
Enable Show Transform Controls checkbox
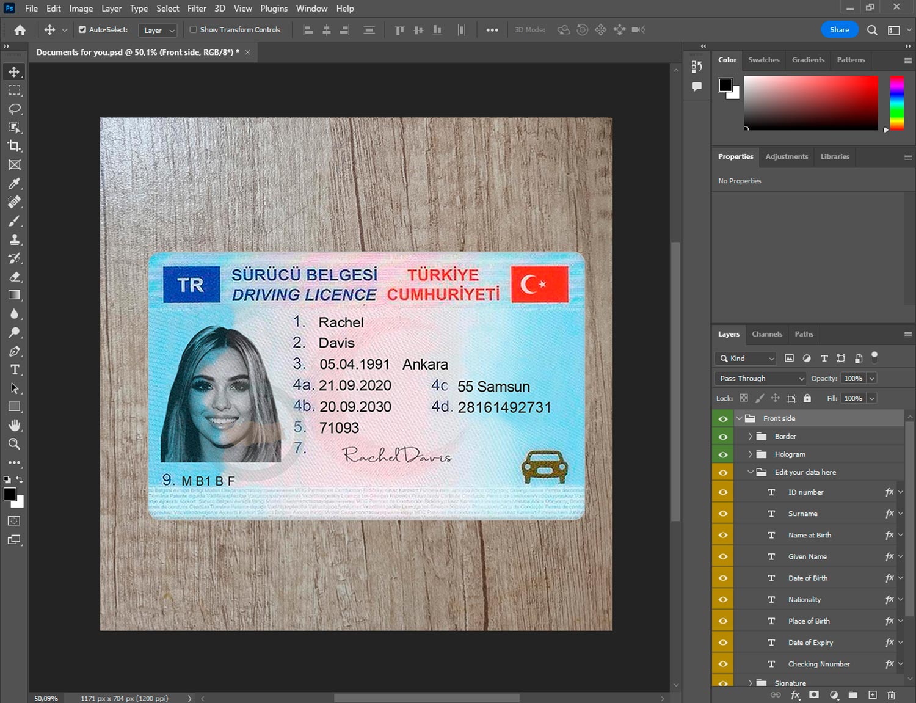coord(193,29)
